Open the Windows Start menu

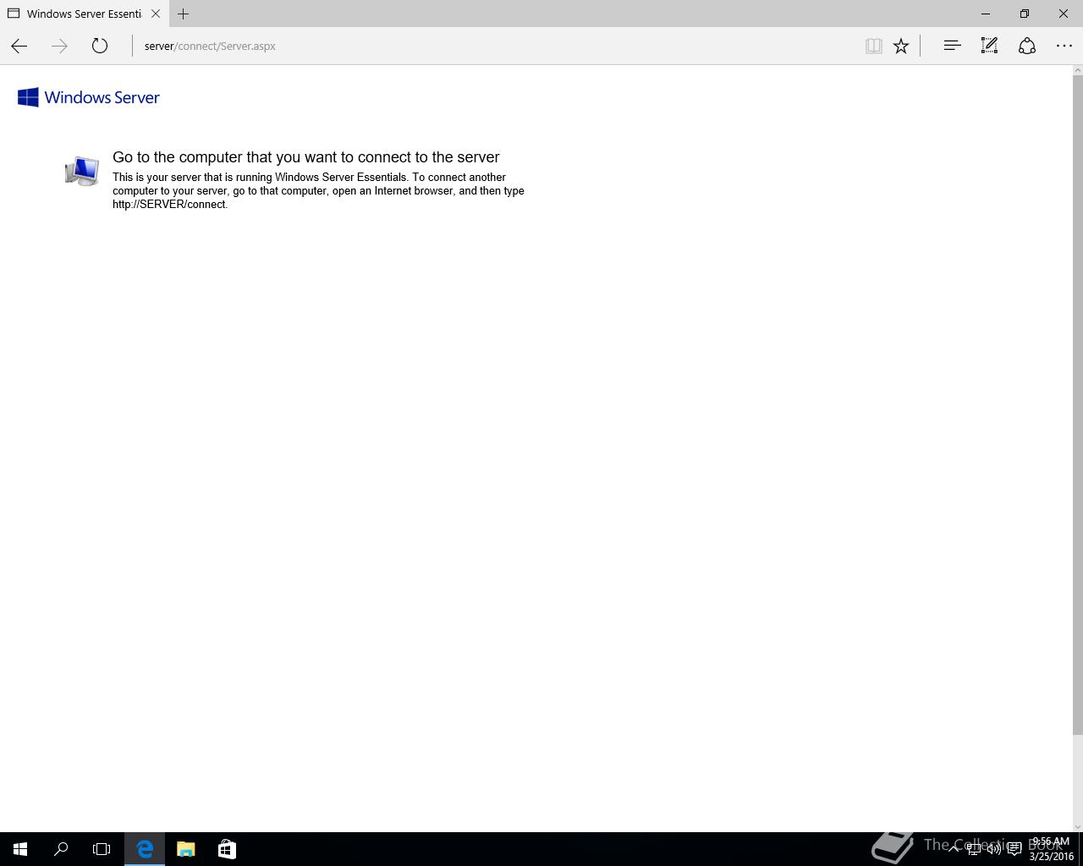pos(20,849)
